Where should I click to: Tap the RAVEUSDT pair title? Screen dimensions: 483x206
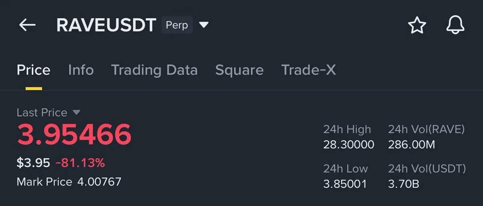pos(106,25)
